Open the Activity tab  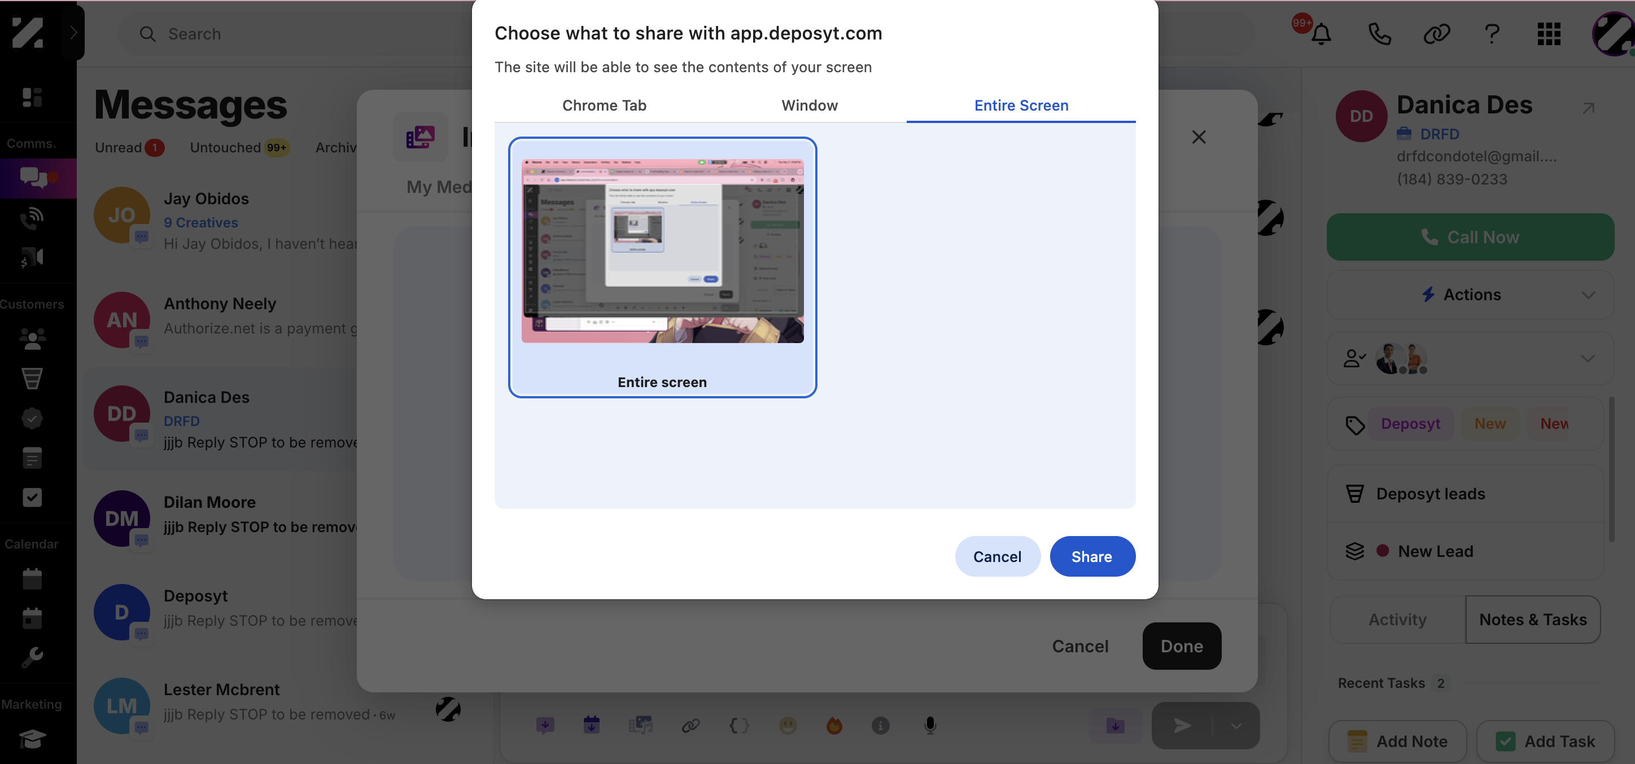1398,620
